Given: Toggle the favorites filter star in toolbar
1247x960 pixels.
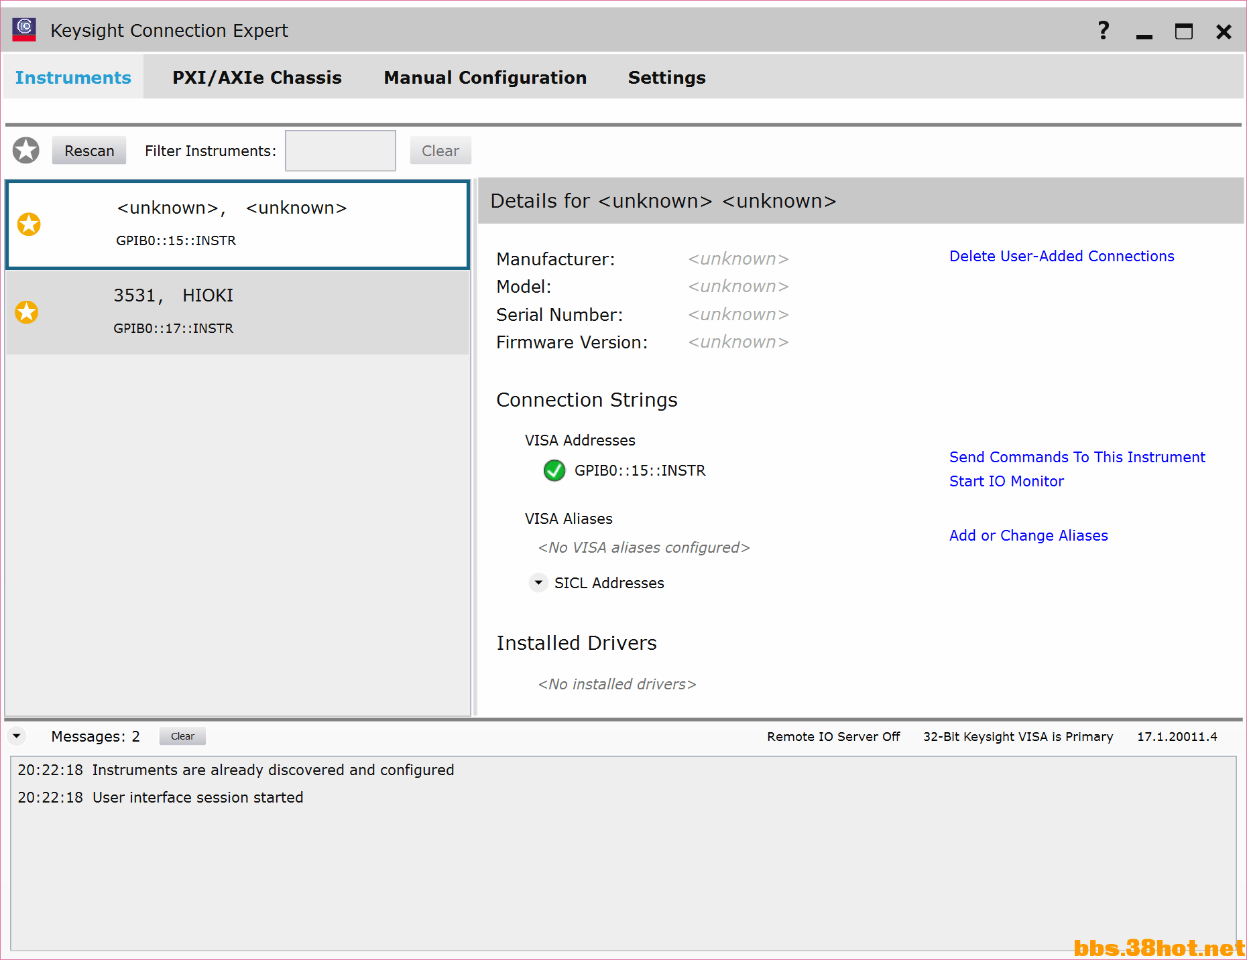Looking at the screenshot, I should coord(26,150).
